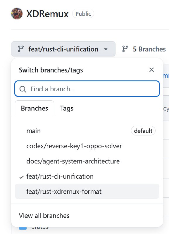
Task: Expand the feat/rust-cli-unification dropdown caret
Action: [106, 49]
